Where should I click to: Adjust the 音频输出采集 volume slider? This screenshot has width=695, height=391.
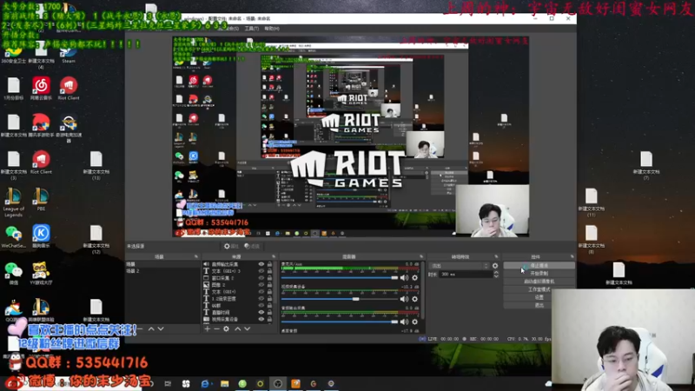pos(340,321)
